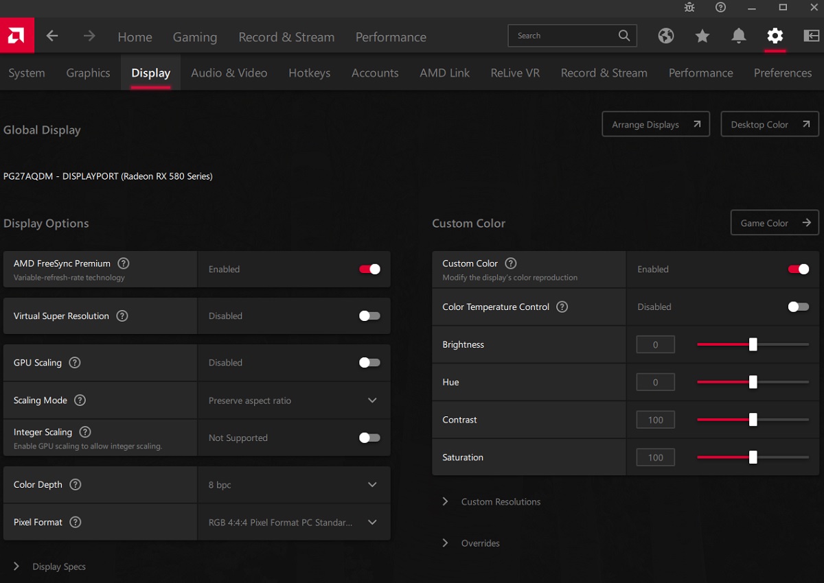Show help for Integer Scaling
This screenshot has width=824, height=583.
pos(85,432)
